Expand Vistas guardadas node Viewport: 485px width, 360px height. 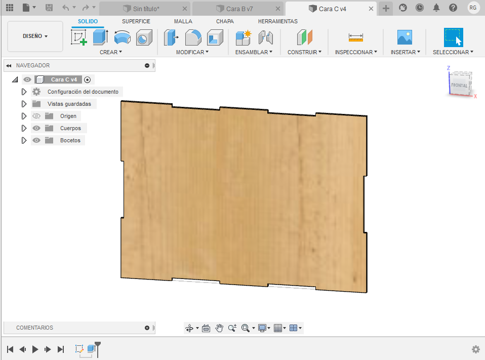24,104
